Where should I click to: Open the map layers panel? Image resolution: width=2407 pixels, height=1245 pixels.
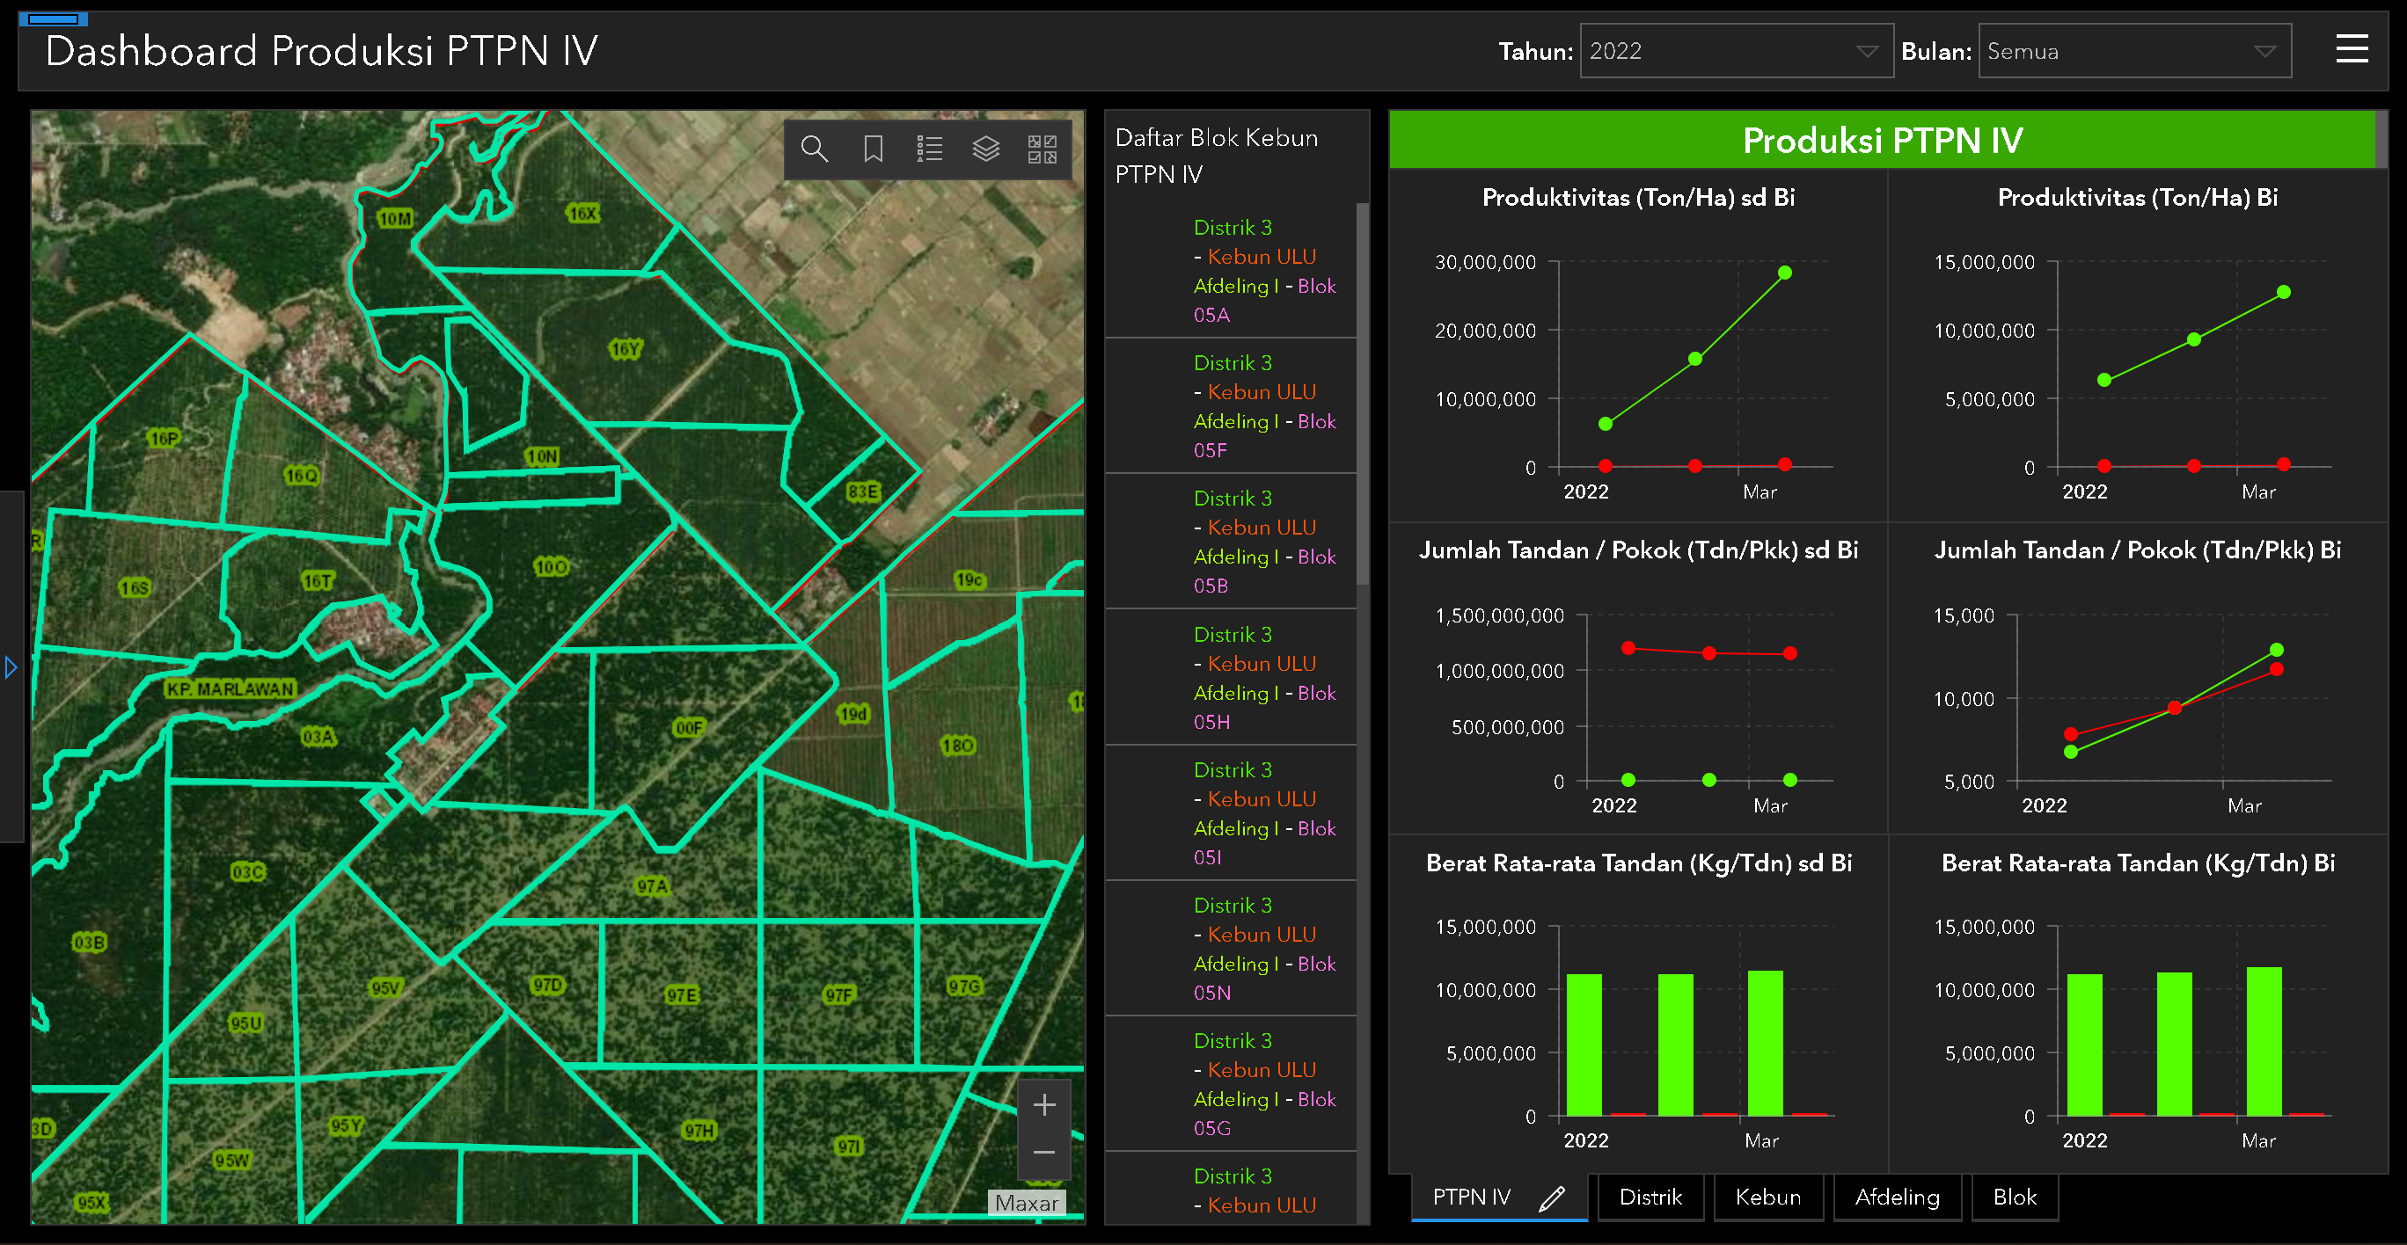point(986,149)
